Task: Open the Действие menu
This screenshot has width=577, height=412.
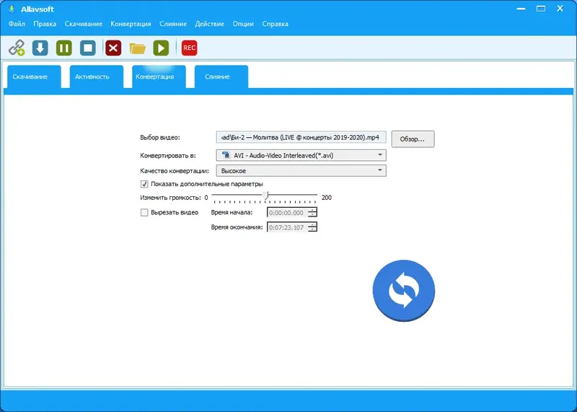Action: click(x=210, y=24)
